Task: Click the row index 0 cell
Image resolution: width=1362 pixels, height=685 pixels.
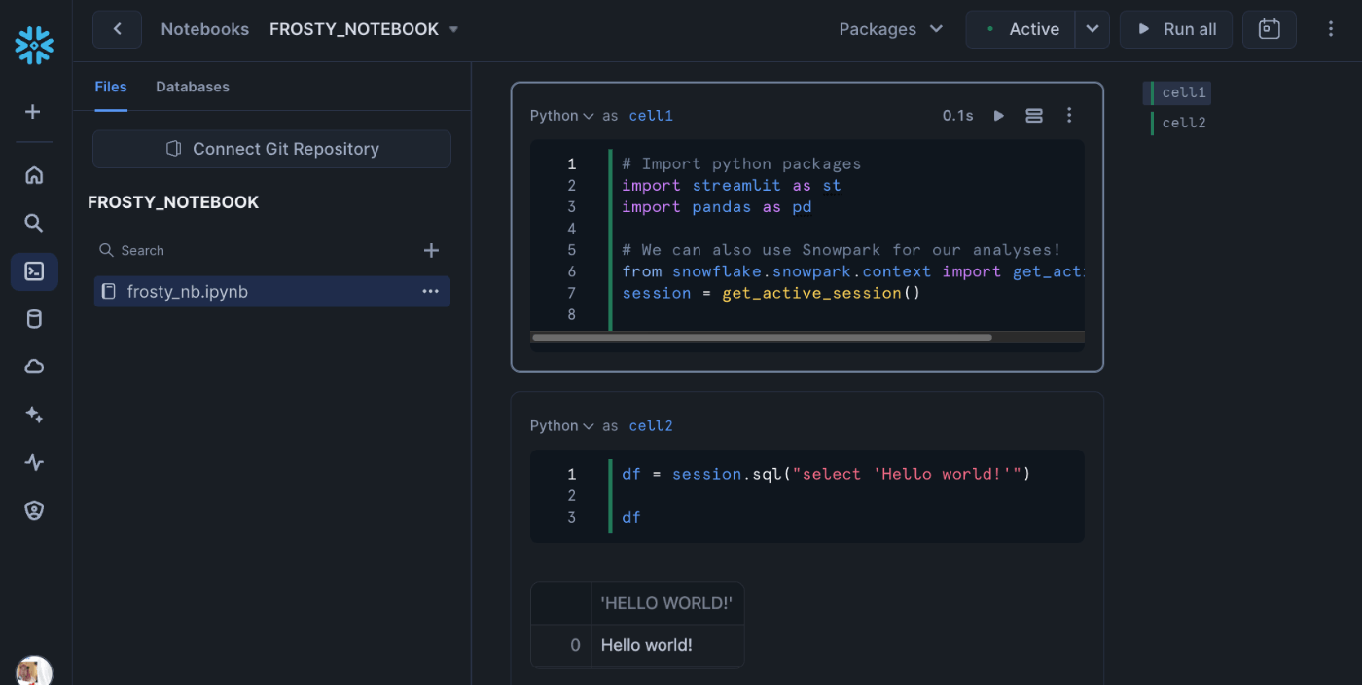Action: [561, 645]
